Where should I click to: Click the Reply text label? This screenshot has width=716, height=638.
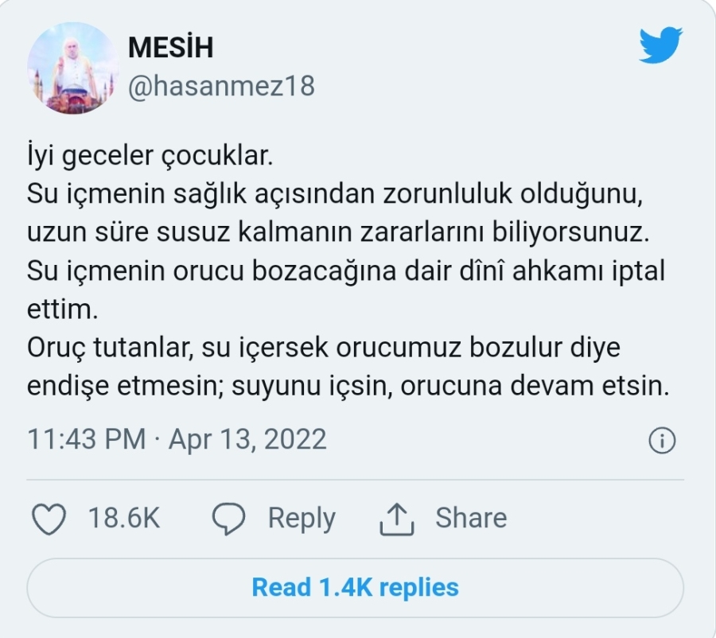click(301, 519)
